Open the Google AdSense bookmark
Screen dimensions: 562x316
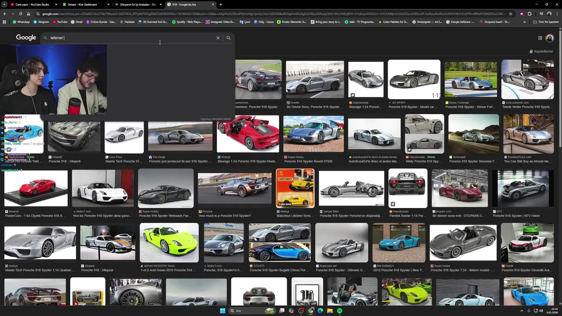[x=460, y=22]
